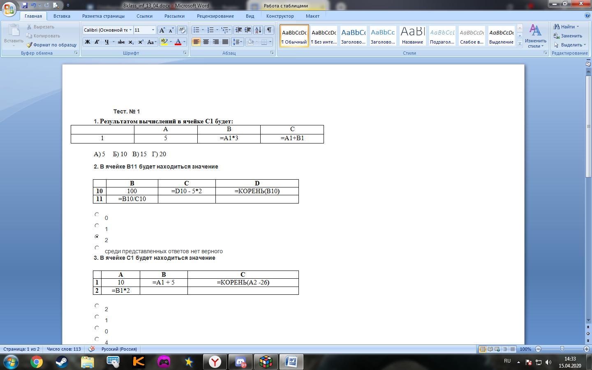
Task: Open the font name dropdown
Action: click(x=130, y=30)
